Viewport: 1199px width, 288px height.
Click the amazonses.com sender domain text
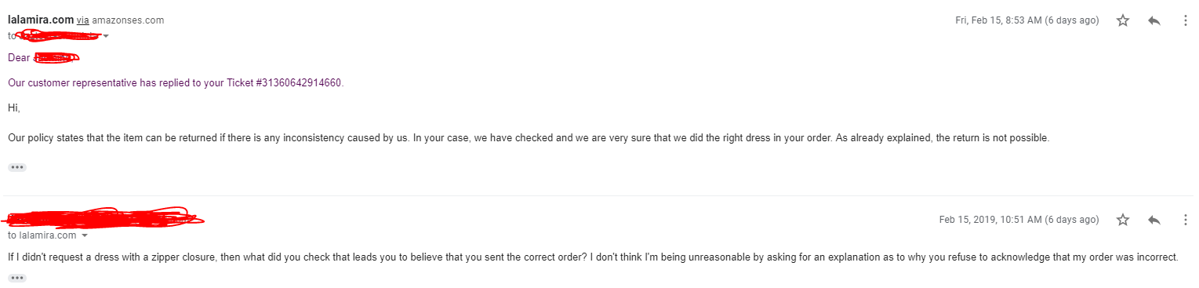point(128,20)
